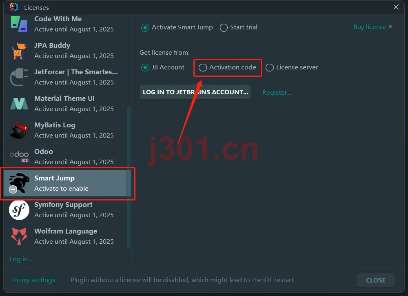Screen dimensions: 408x296
Task: Click the plugin list vertical scrollbar
Action: pos(129,177)
